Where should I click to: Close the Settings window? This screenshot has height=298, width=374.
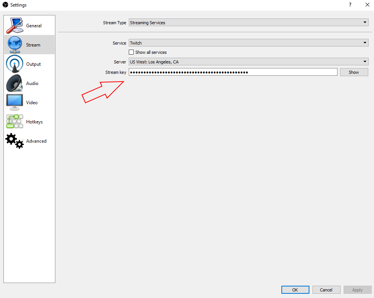click(x=367, y=5)
